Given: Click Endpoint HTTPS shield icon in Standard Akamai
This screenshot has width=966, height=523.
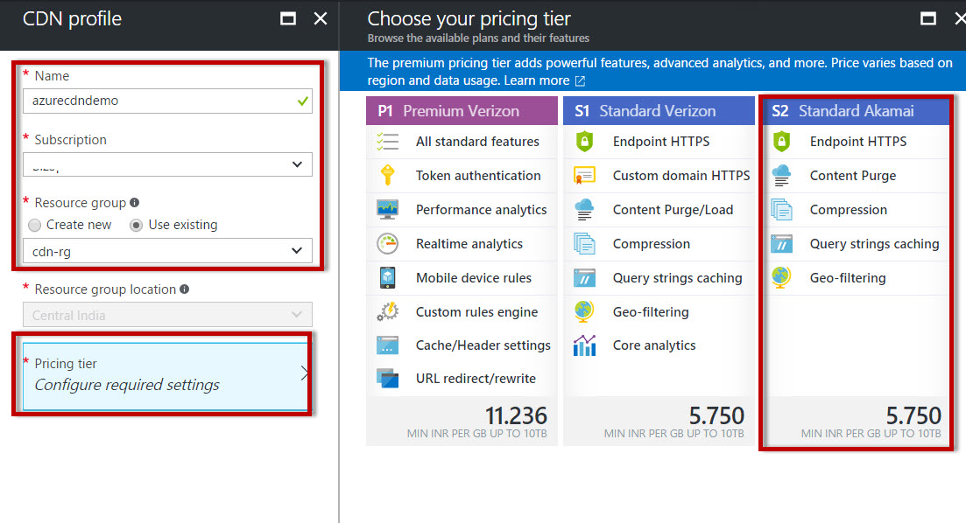Looking at the screenshot, I should tap(781, 142).
